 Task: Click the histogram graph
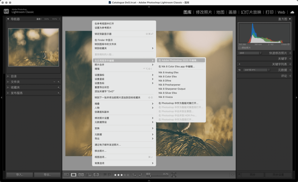point(264,33)
